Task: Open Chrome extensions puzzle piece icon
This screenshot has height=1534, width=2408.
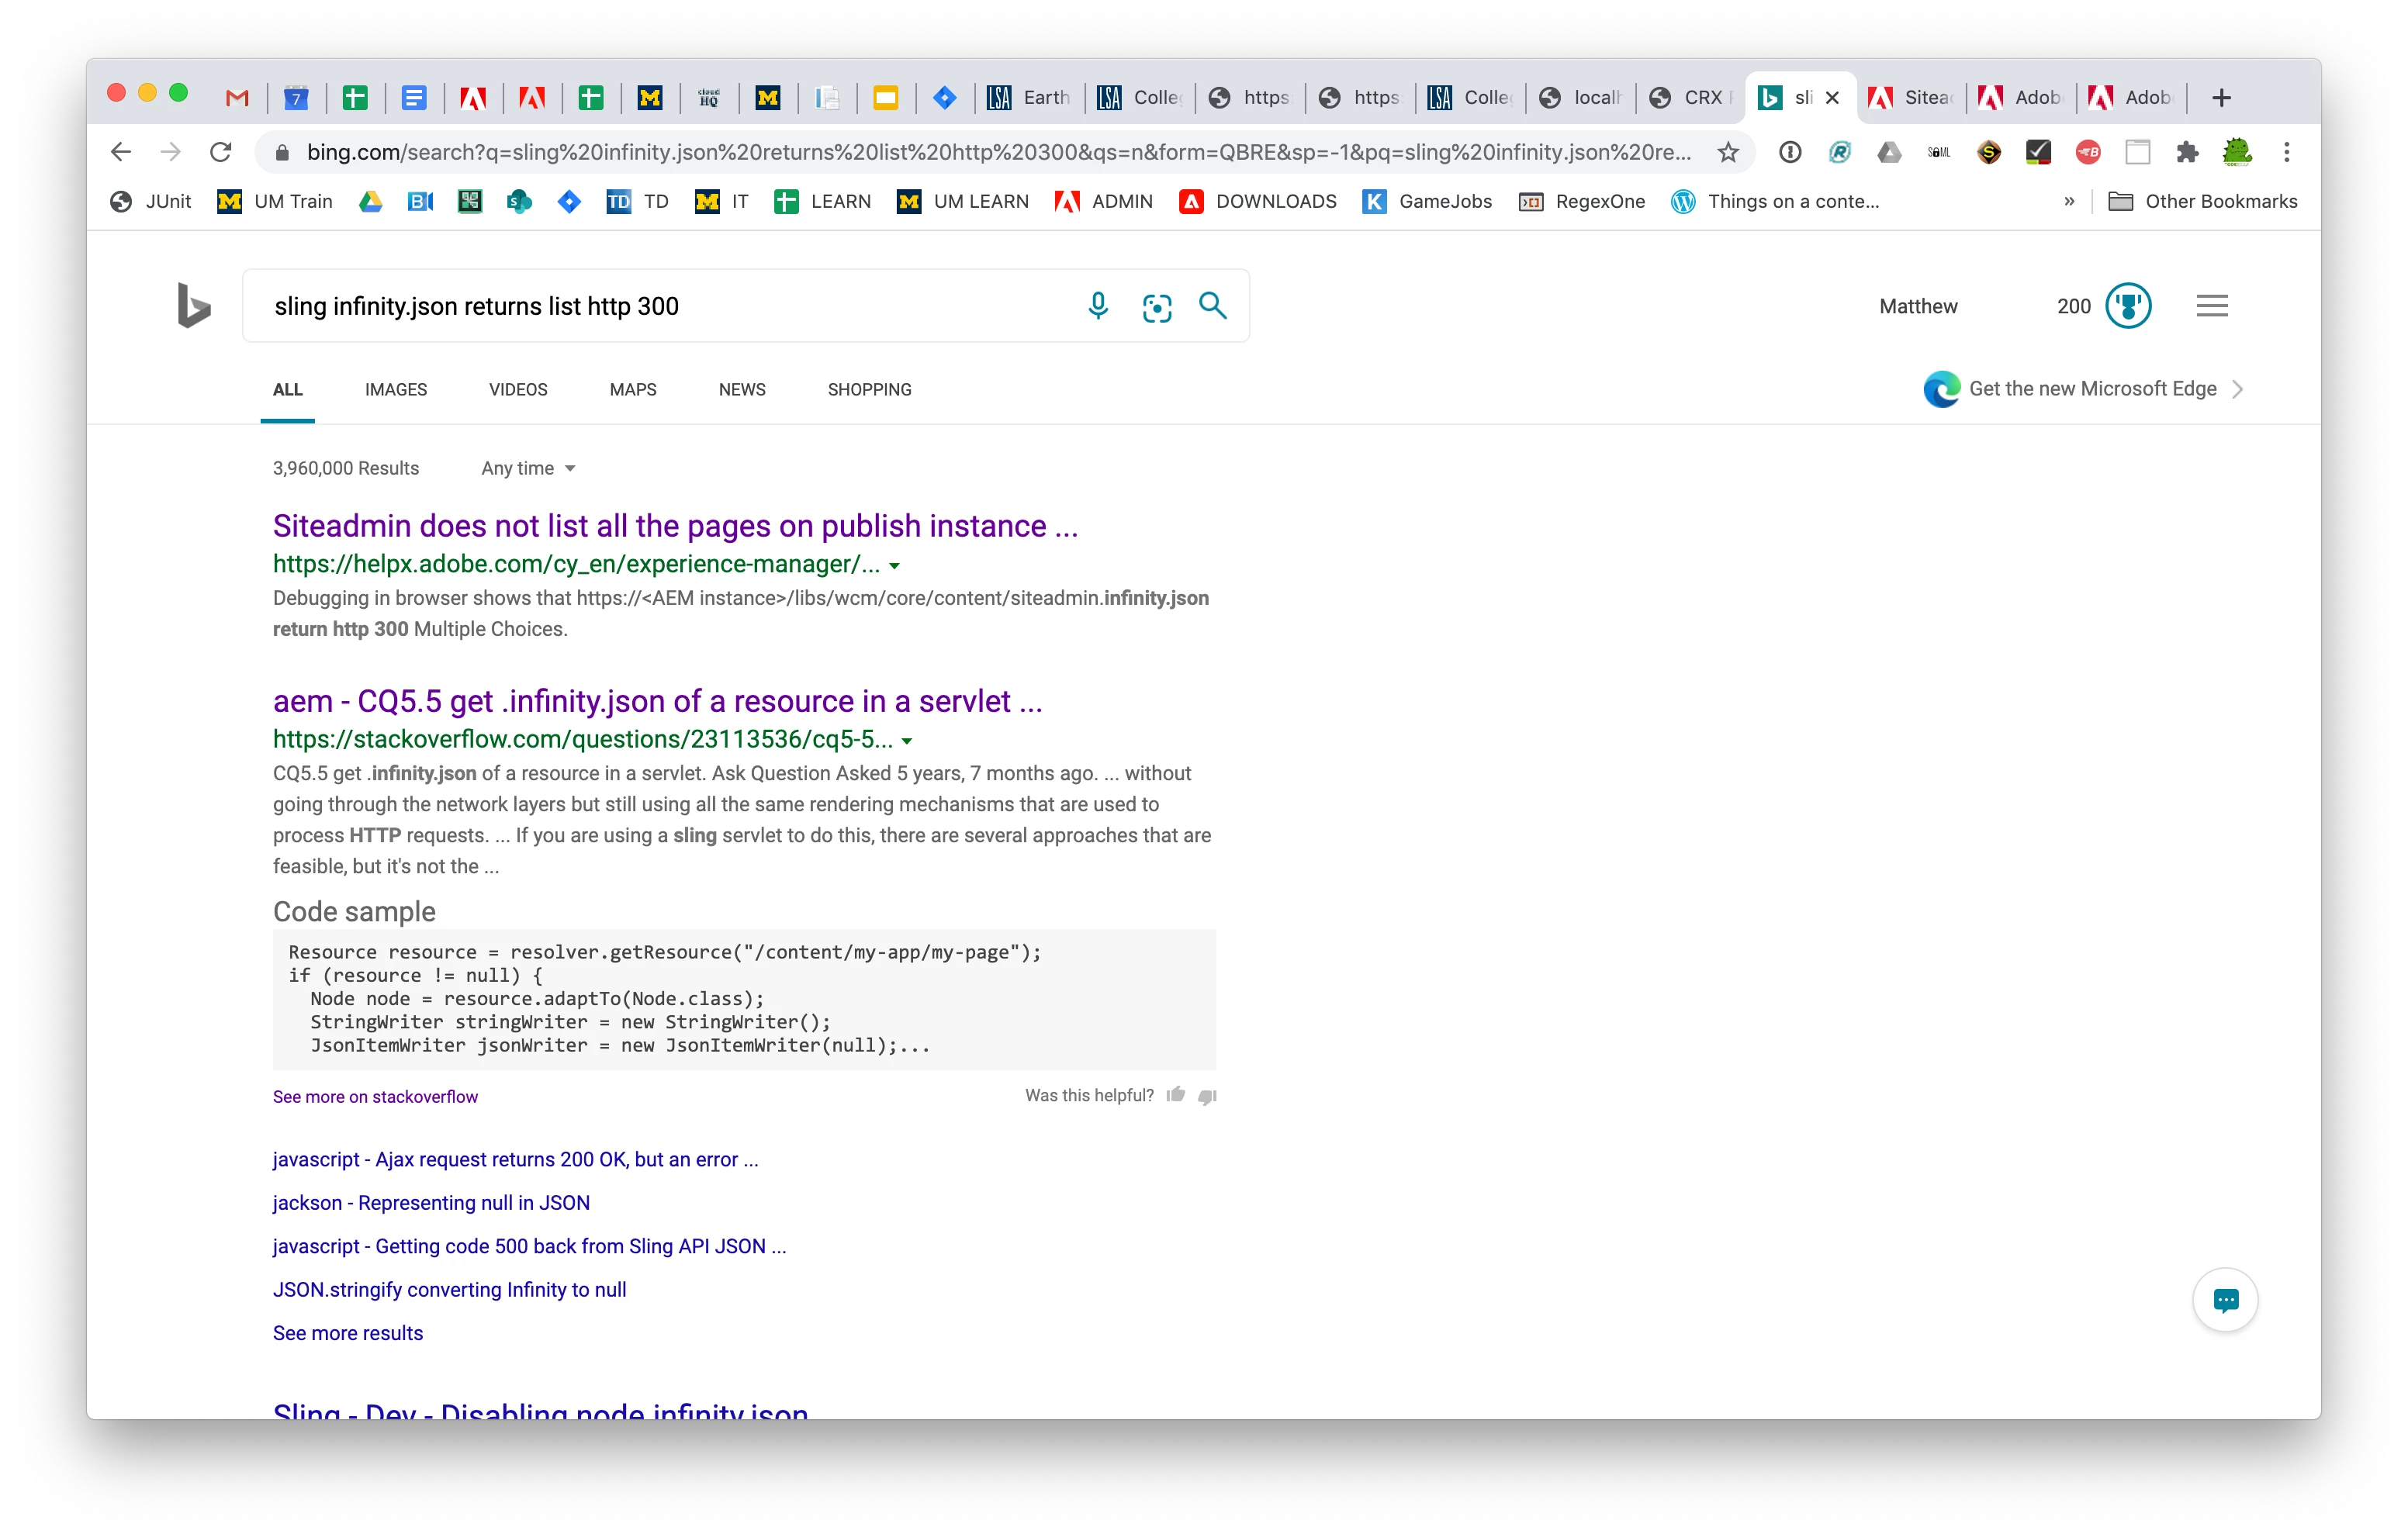Action: point(2187,152)
